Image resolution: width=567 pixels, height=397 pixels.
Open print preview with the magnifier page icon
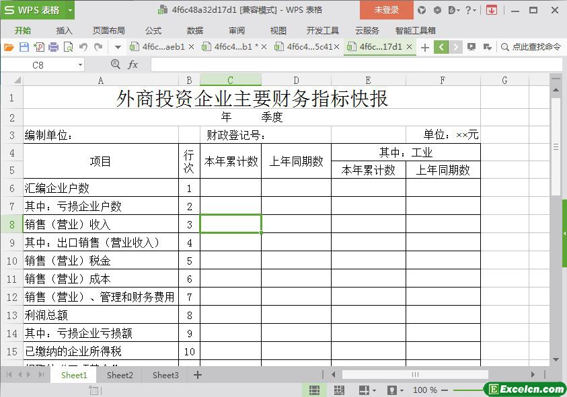point(68,47)
